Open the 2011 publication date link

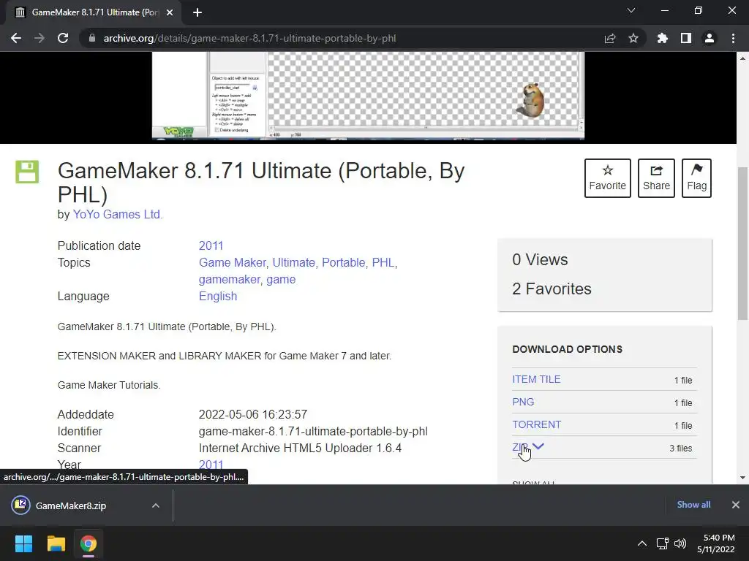pyautogui.click(x=211, y=245)
